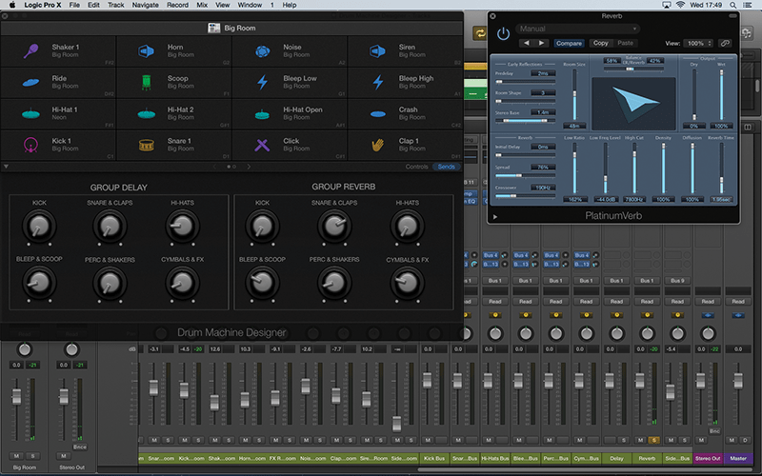This screenshot has height=476, width=762.
Task: Select the Click pad X icon
Action: pos(263,145)
